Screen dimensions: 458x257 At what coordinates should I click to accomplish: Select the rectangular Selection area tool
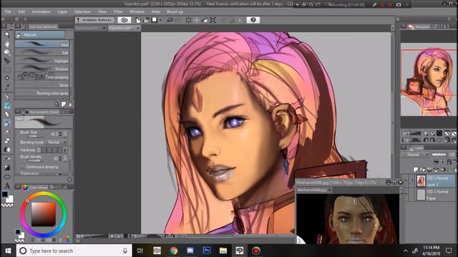click(x=7, y=70)
